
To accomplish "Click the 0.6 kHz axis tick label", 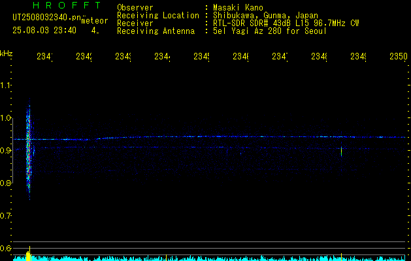I will click(x=5, y=248).
